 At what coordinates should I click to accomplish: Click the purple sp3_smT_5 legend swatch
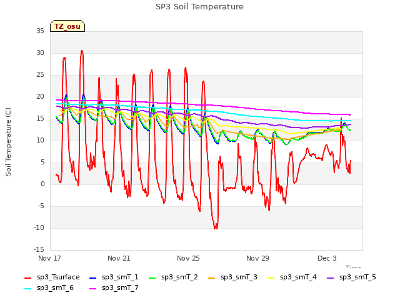[x=331, y=277]
